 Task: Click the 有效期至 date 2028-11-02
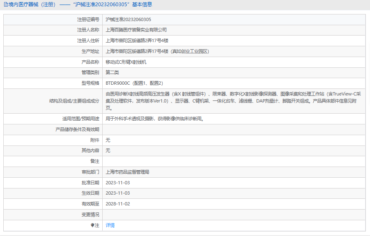pos(118,204)
